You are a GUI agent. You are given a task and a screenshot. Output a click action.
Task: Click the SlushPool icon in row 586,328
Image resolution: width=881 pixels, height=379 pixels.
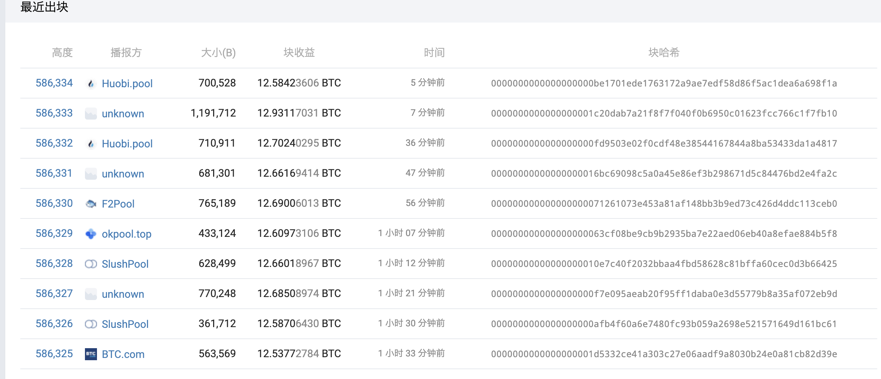coord(91,264)
